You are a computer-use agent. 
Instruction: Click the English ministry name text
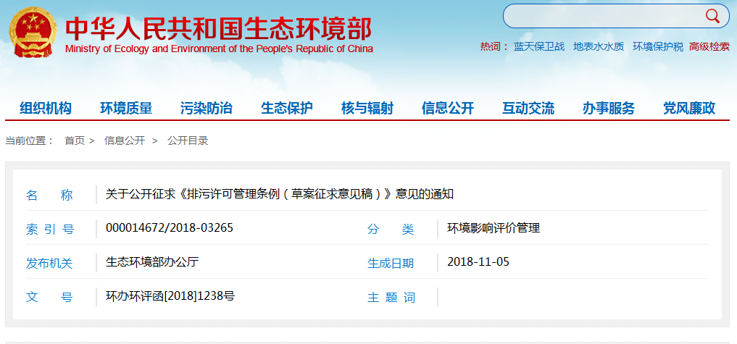tap(219, 49)
